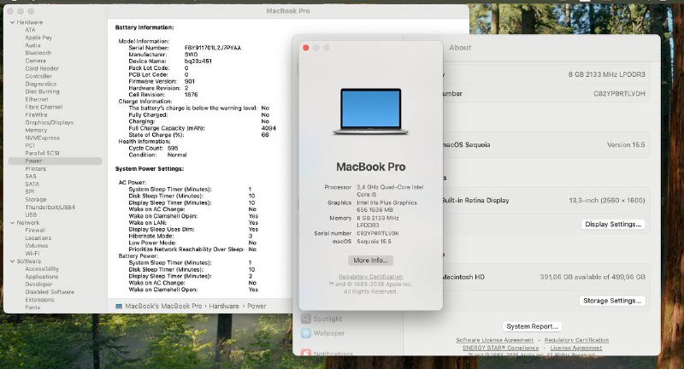
Task: Open the Software License Agreement link
Action: (495, 340)
